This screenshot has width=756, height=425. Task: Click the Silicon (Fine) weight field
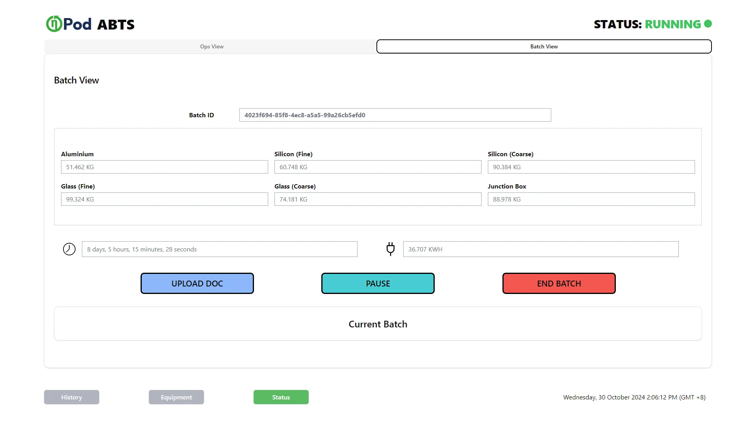pyautogui.click(x=378, y=167)
